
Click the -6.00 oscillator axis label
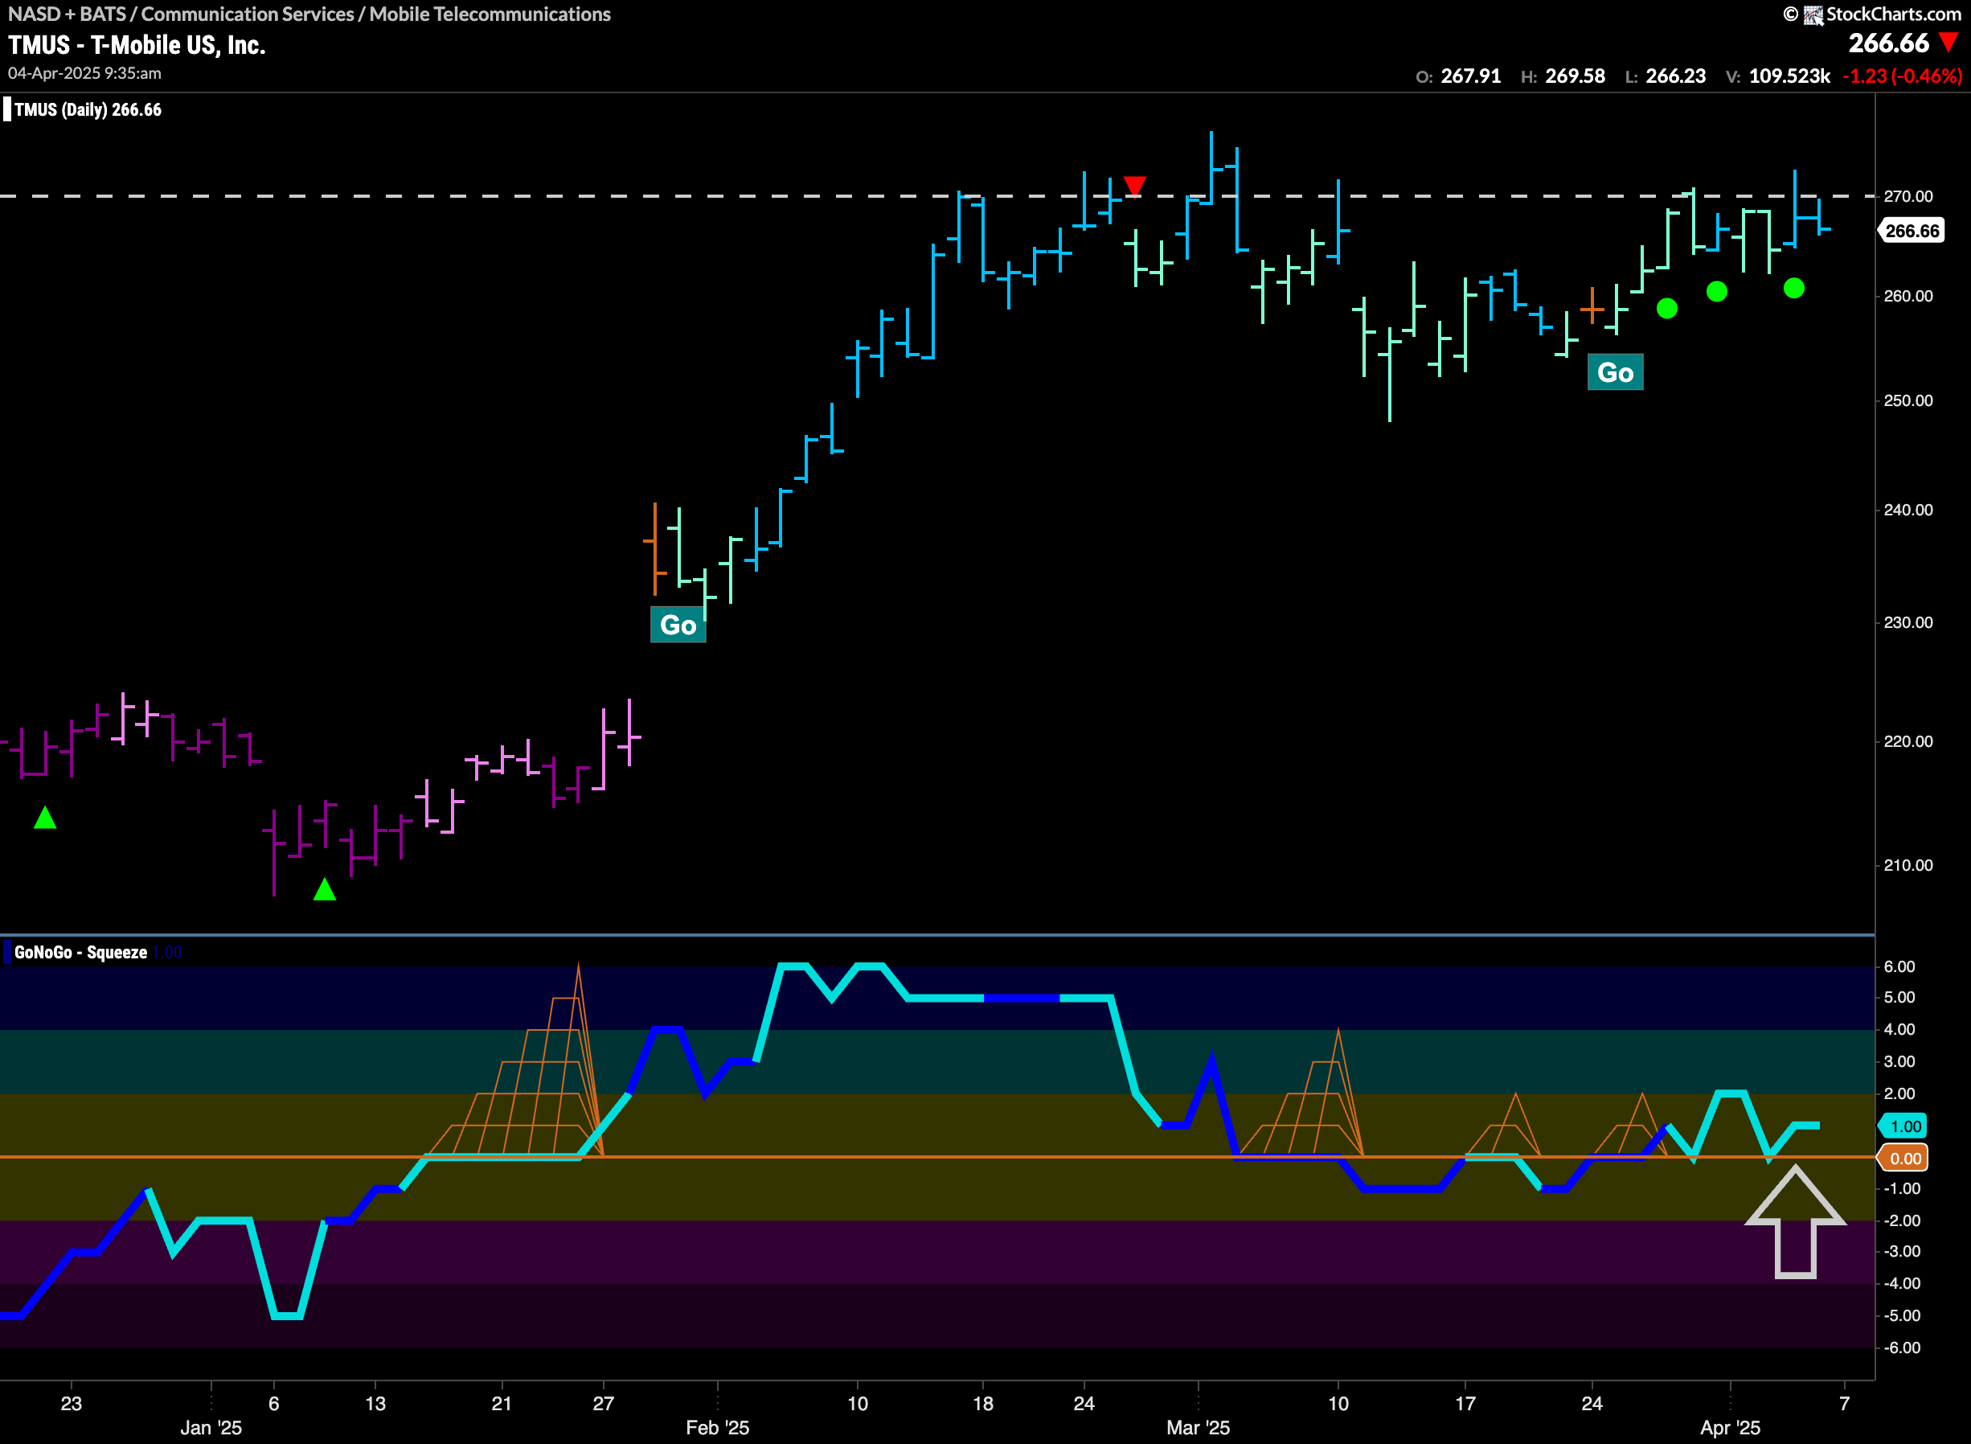tap(1901, 1348)
